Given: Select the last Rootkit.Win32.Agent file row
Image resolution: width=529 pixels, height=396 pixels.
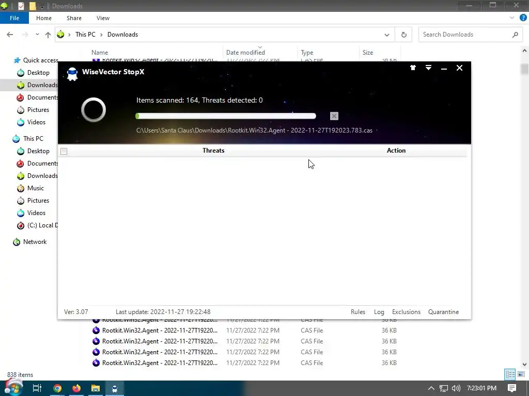Looking at the screenshot, I should click(244, 363).
